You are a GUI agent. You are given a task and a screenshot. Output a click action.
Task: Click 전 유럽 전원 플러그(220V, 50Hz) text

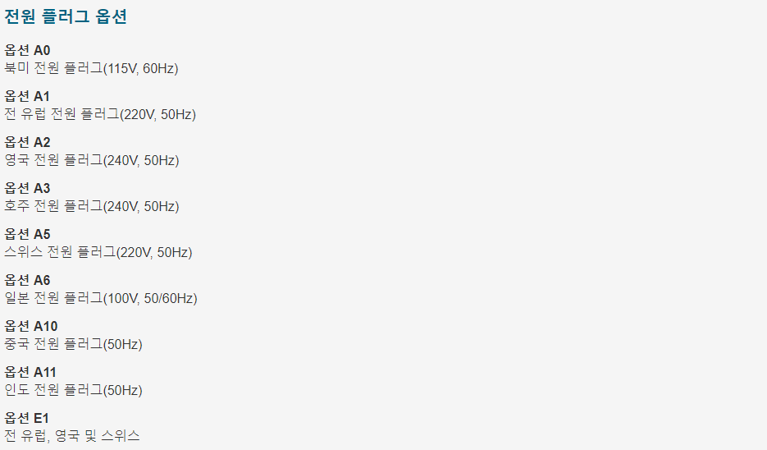coord(100,114)
